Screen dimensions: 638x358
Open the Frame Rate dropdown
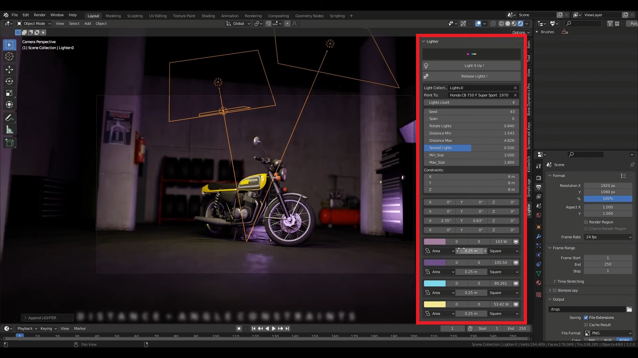(x=608, y=237)
